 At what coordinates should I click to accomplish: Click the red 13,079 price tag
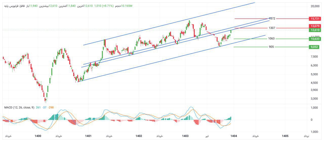pyautogui.click(x=315, y=26)
